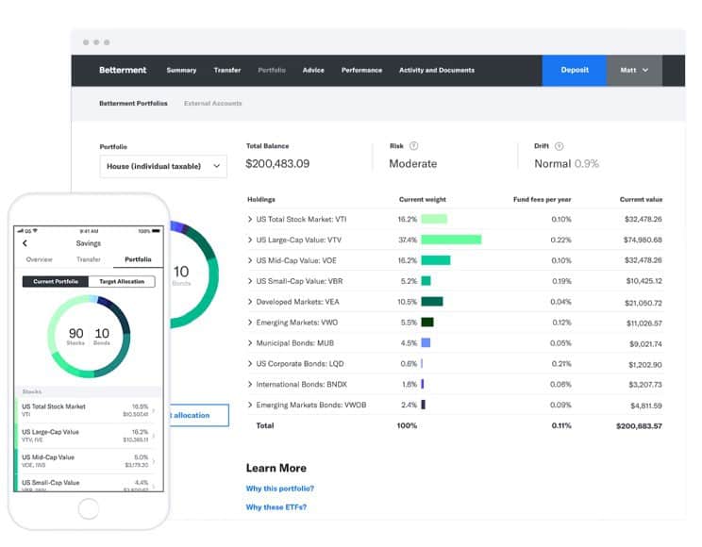Open the Matt account dropdown
Screen dimensions: 702x547
(634, 71)
